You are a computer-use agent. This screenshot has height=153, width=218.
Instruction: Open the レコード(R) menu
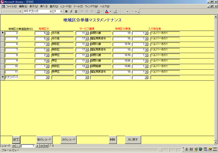pos(66,6)
